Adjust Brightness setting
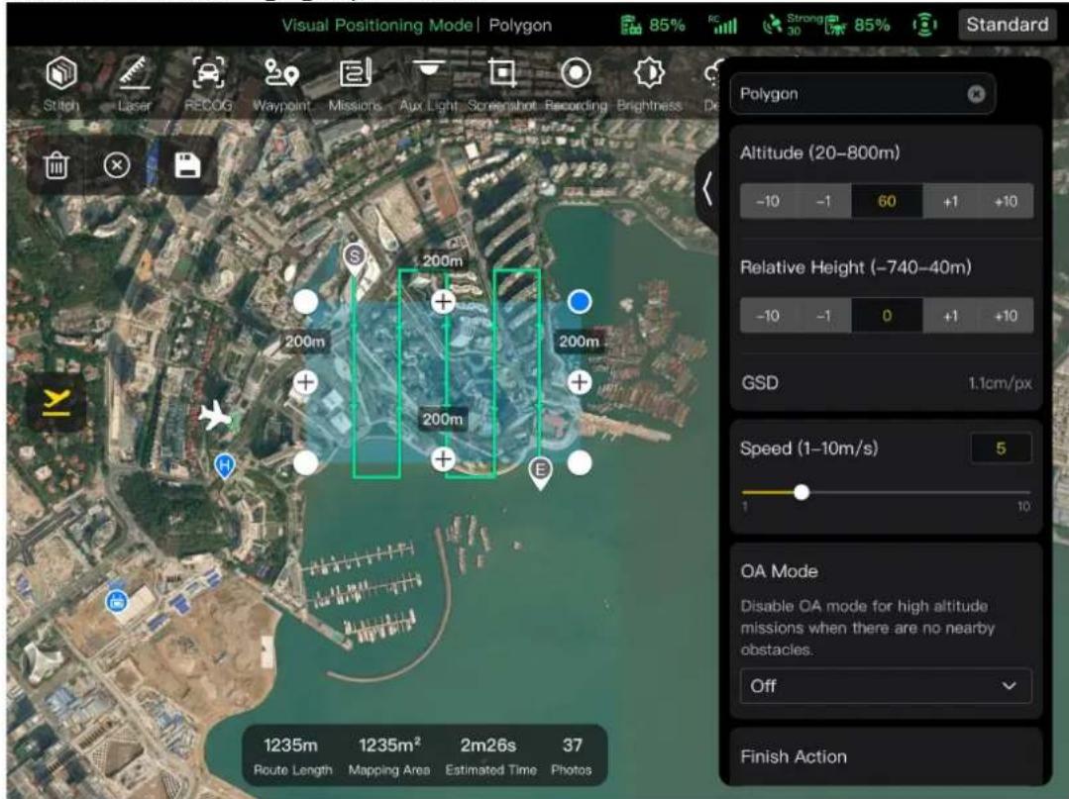The width and height of the screenshot is (1069, 799). pyautogui.click(x=649, y=83)
